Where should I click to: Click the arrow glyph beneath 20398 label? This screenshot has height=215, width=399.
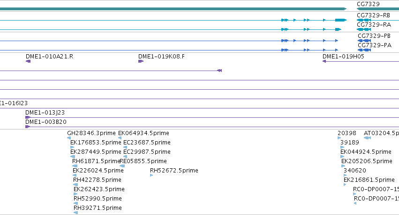(x=339, y=138)
